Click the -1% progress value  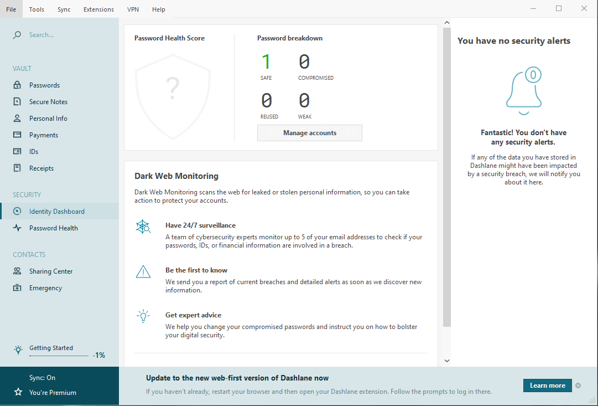point(99,355)
